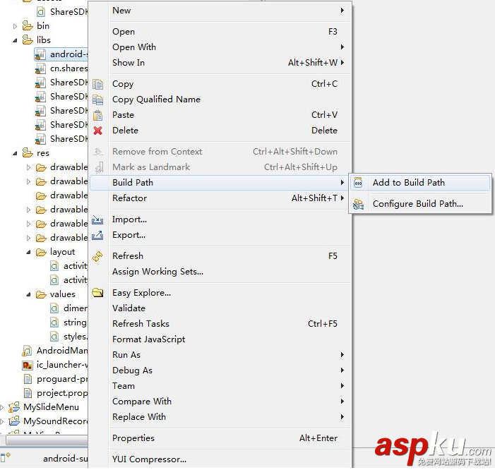The width and height of the screenshot is (495, 470).
Task: Select Add to Build Path
Action: click(420, 183)
